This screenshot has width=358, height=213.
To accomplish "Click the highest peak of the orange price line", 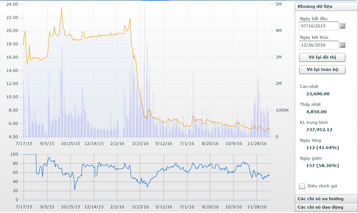I will pos(61,7).
